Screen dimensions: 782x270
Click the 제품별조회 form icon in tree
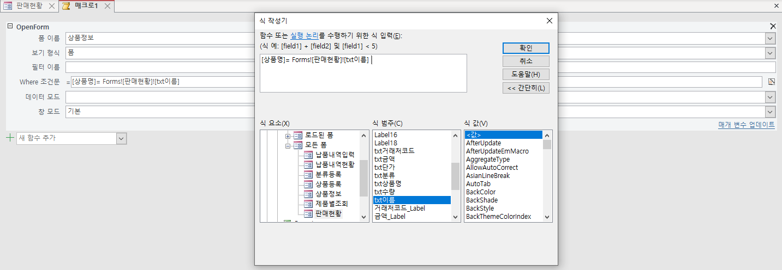coord(308,204)
